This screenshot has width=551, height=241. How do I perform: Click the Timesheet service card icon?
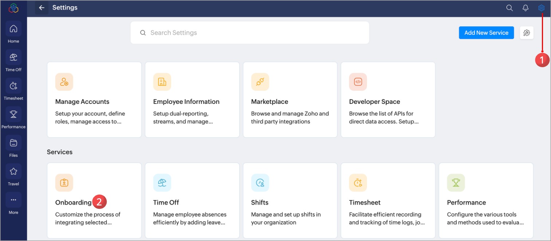[358, 183]
